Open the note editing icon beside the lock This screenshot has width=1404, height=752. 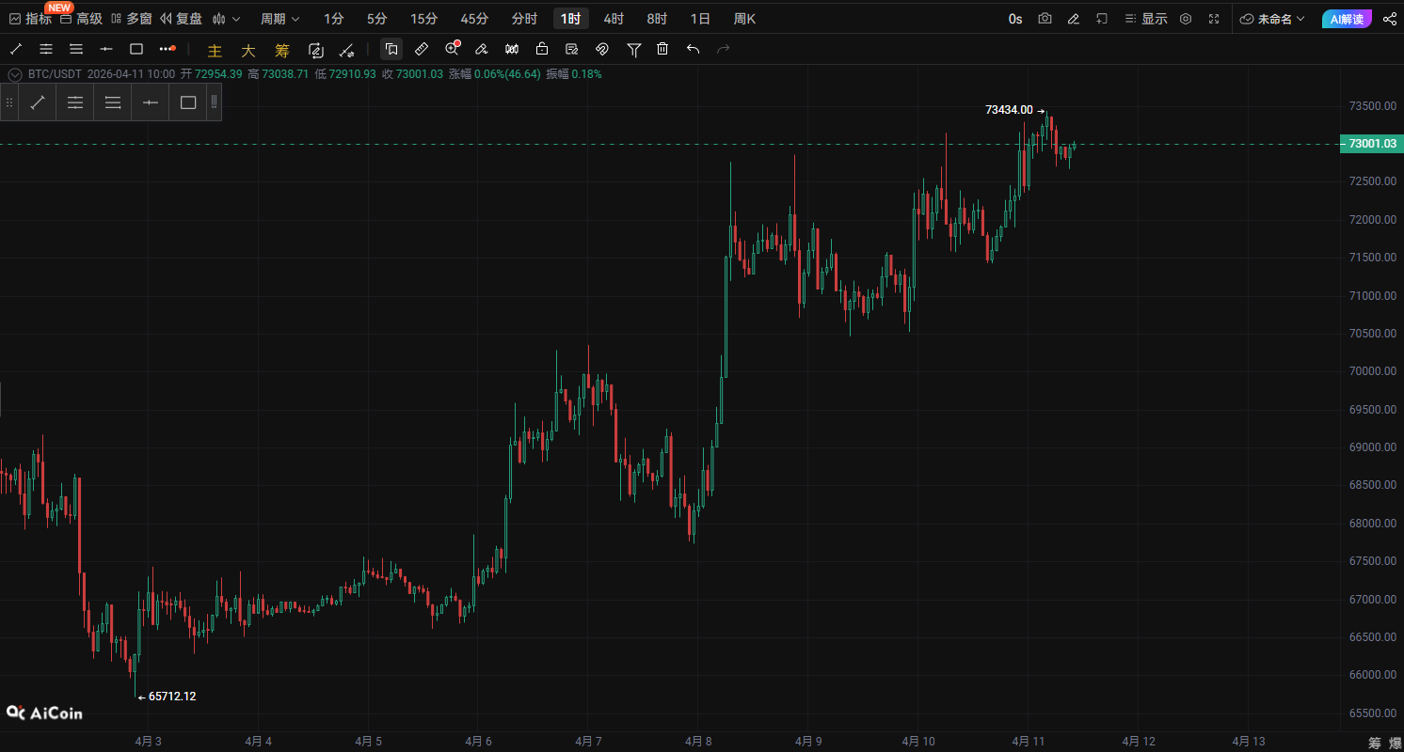tap(572, 49)
